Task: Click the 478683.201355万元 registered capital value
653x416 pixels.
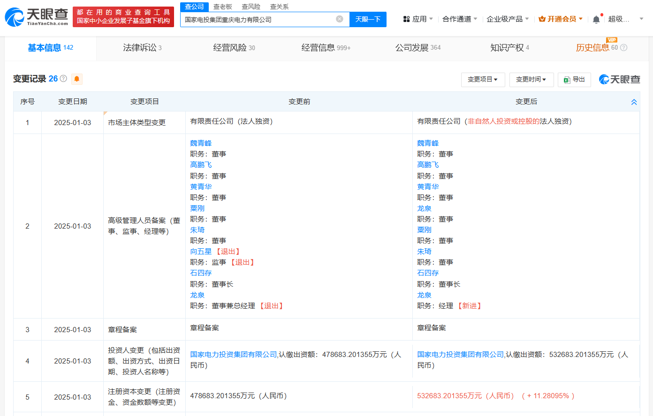Action: 238,396
